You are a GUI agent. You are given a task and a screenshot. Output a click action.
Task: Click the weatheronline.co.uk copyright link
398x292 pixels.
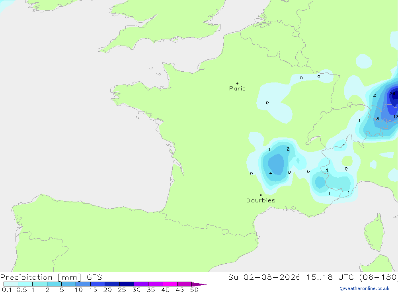pos(365,288)
